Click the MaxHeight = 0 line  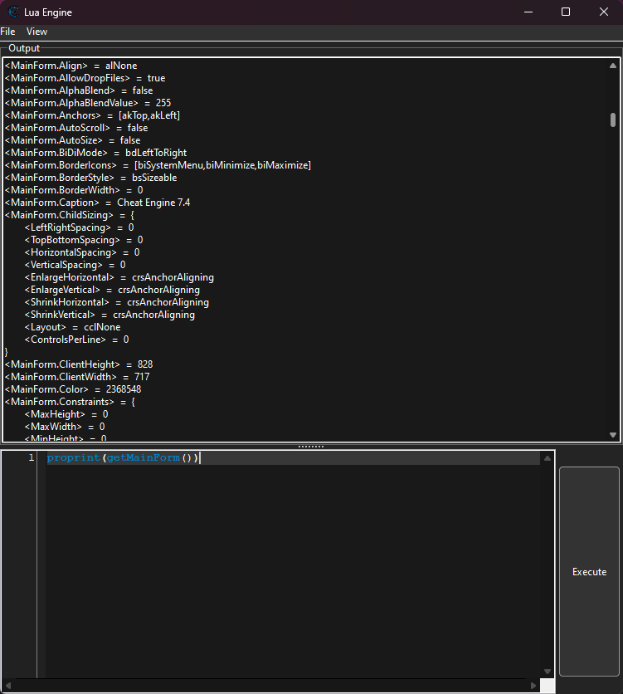coord(66,414)
